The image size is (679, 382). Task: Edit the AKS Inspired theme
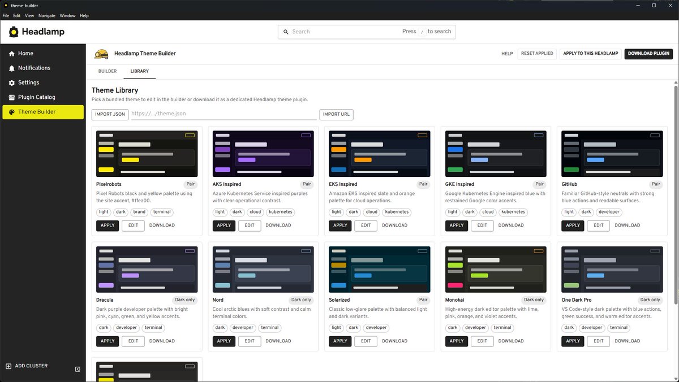coord(250,225)
